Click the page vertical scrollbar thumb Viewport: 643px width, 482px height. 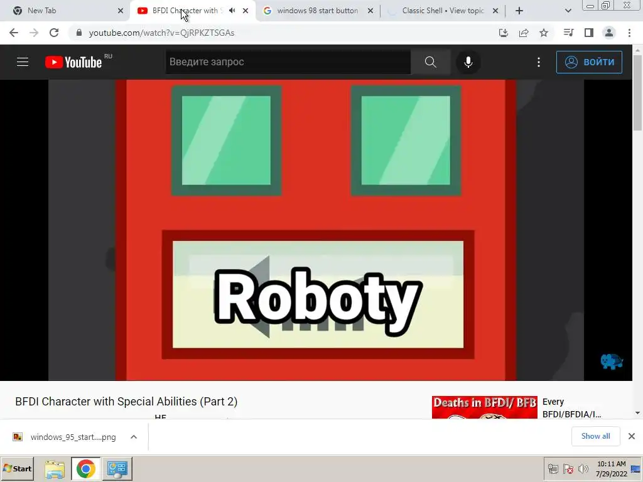pyautogui.click(x=637, y=93)
